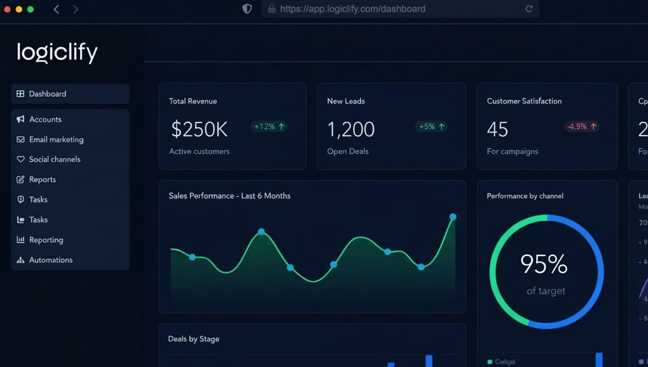Open the Reporting sidebar menu item
The image size is (648, 367).
click(x=46, y=240)
